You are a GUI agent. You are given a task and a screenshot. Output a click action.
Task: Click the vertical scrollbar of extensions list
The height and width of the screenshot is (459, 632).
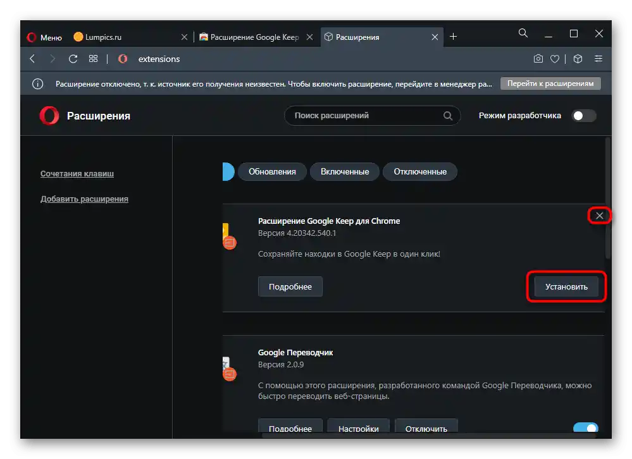(608, 198)
